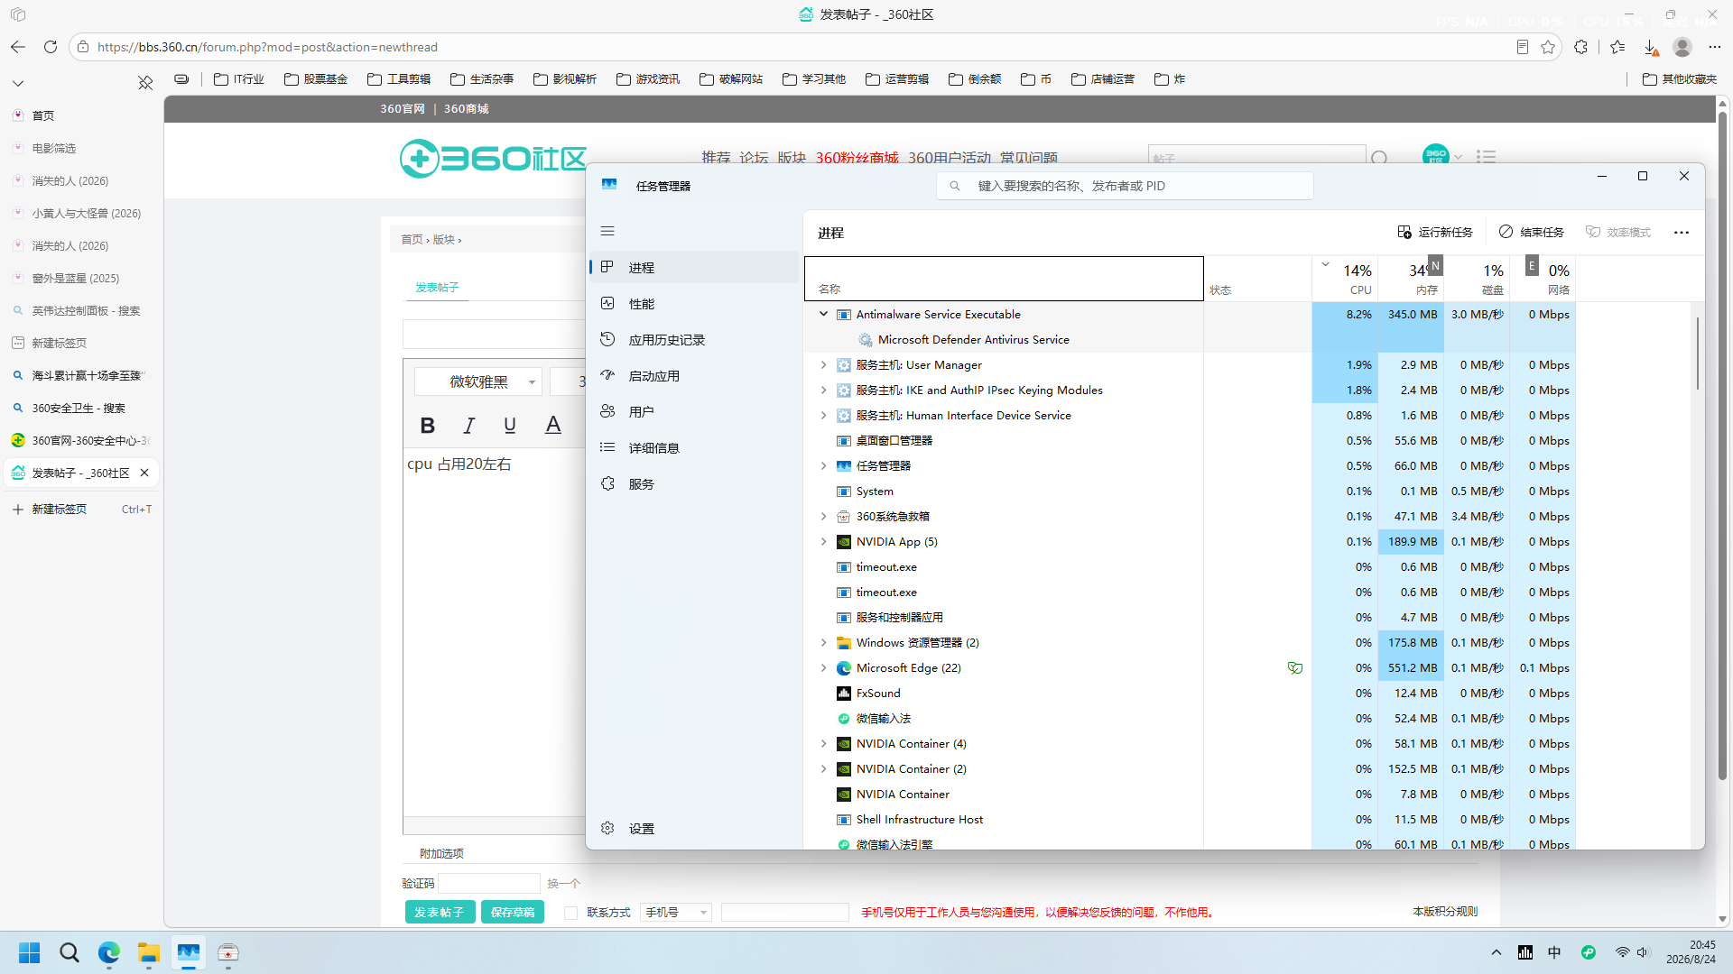Screen dimensions: 1733x974
Task: Click the browser back arrow
Action: (x=18, y=47)
